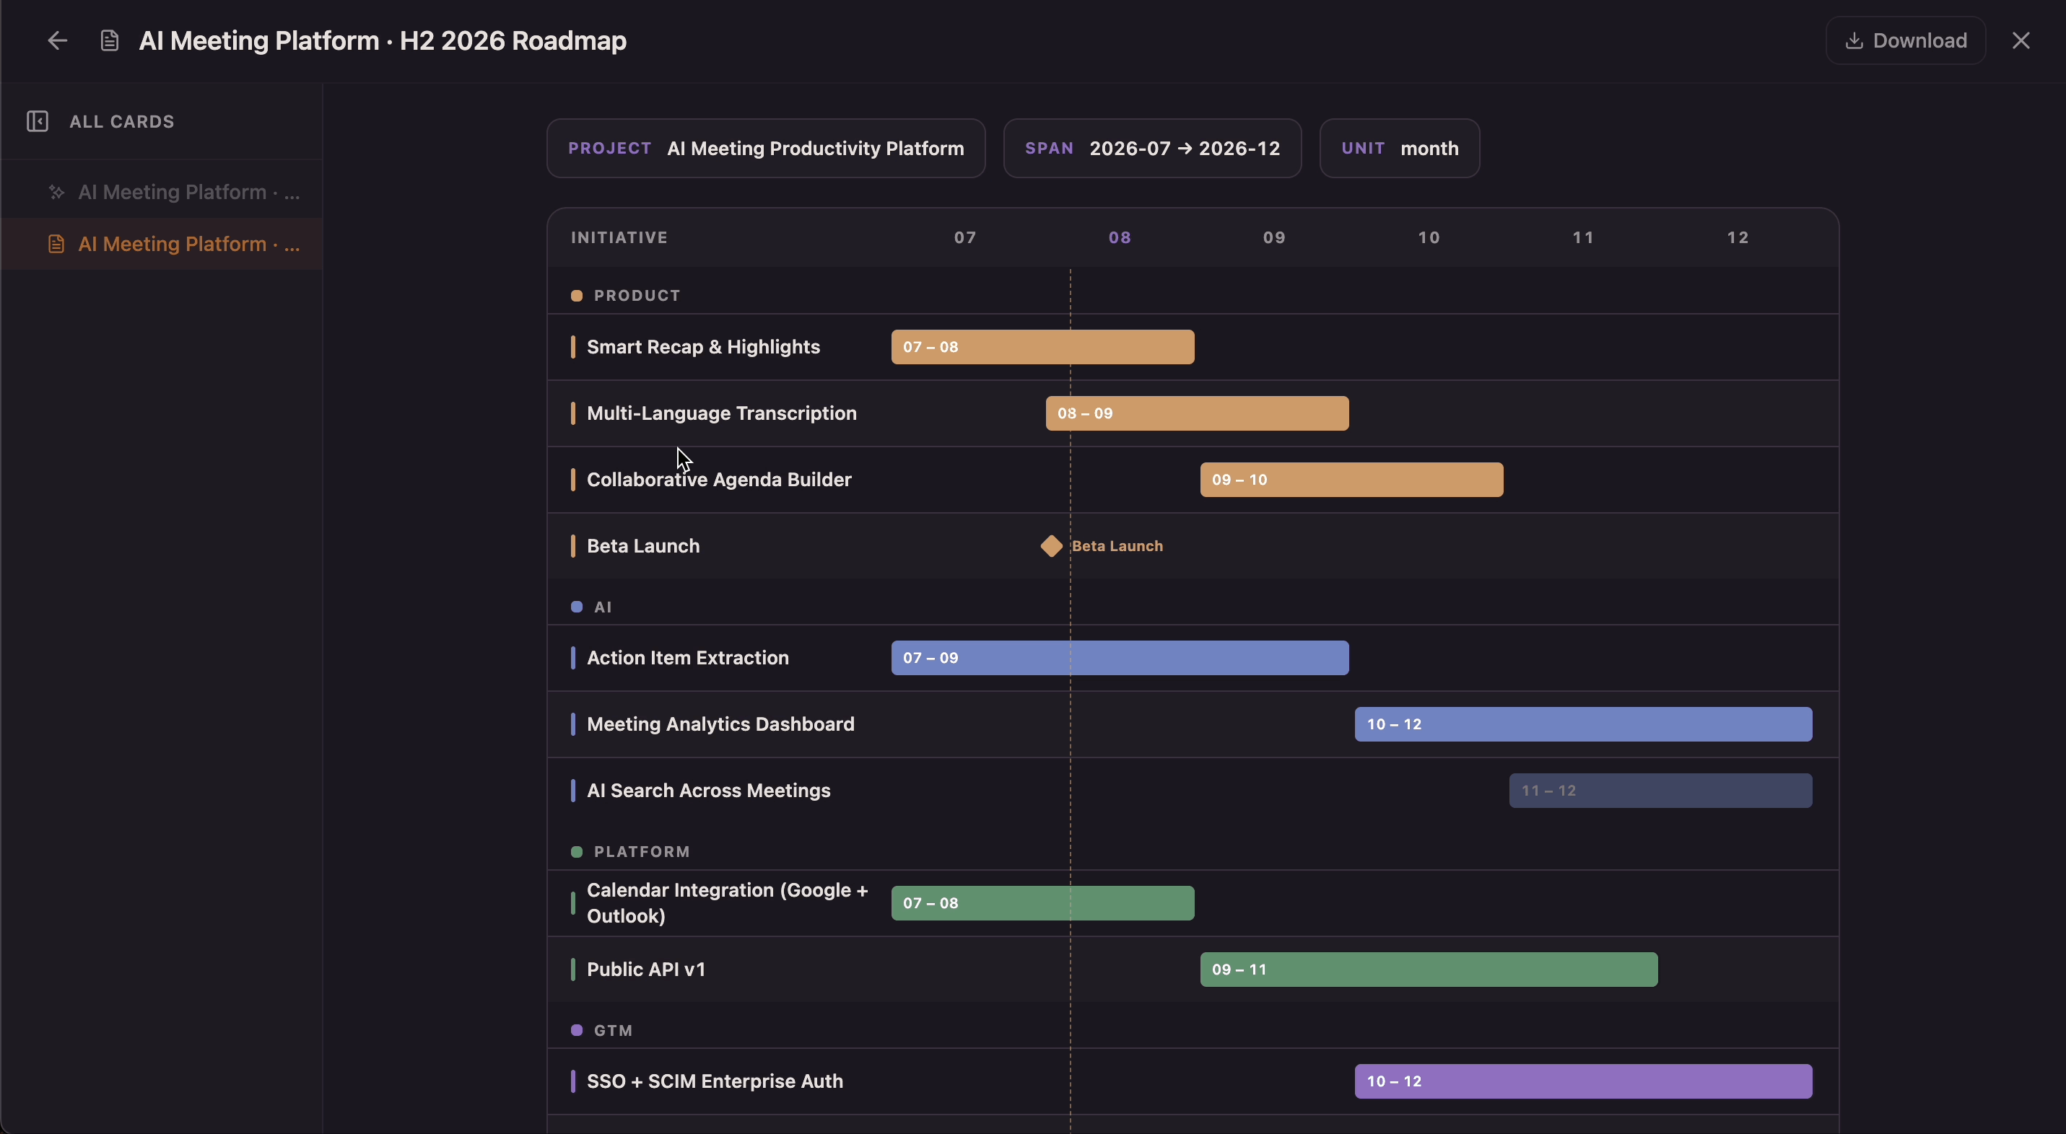The width and height of the screenshot is (2066, 1134).
Task: Click the green 07 – 08 bar
Action: coord(1042,903)
